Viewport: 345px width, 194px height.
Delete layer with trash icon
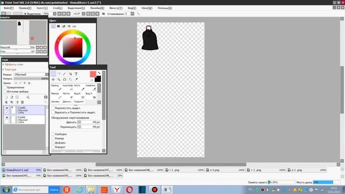22,102
